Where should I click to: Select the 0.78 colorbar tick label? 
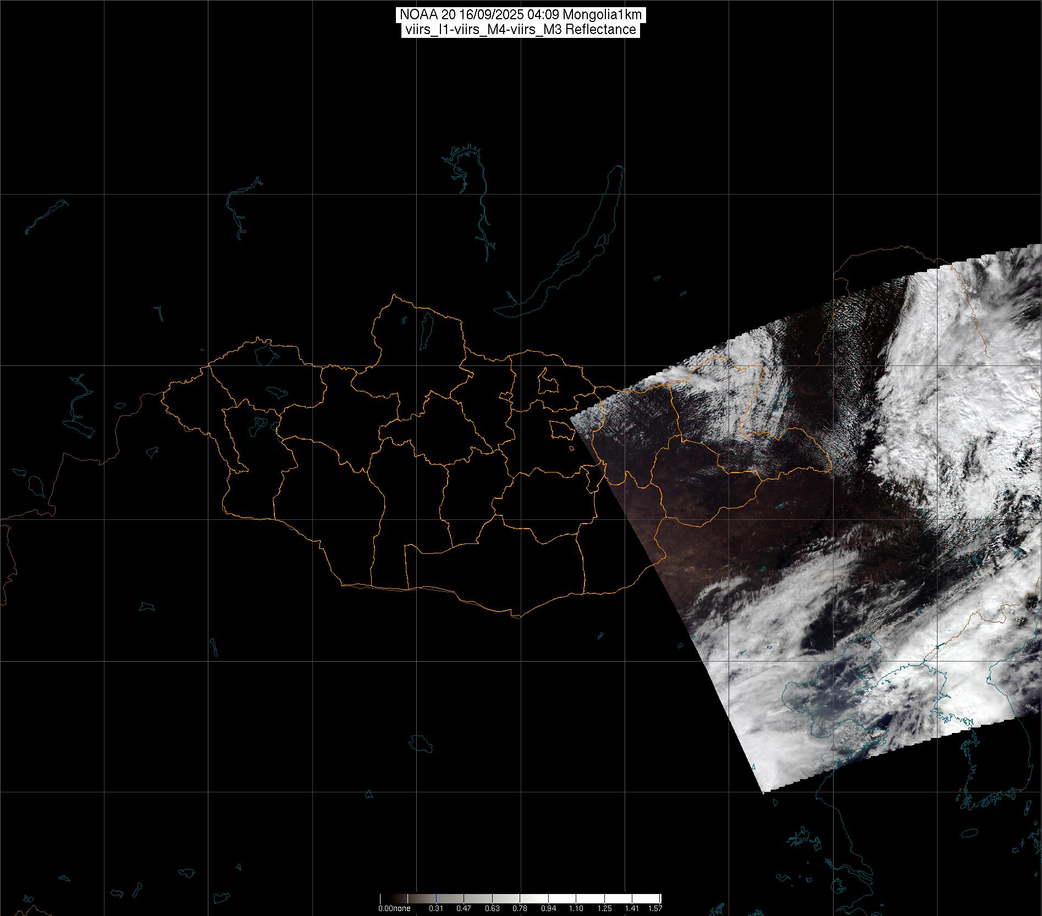coord(520,908)
